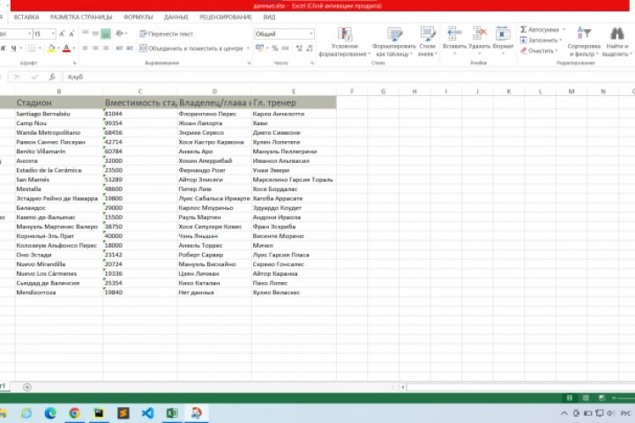635x423 pixels.
Task: Align cell text right
Action: pos(106,48)
